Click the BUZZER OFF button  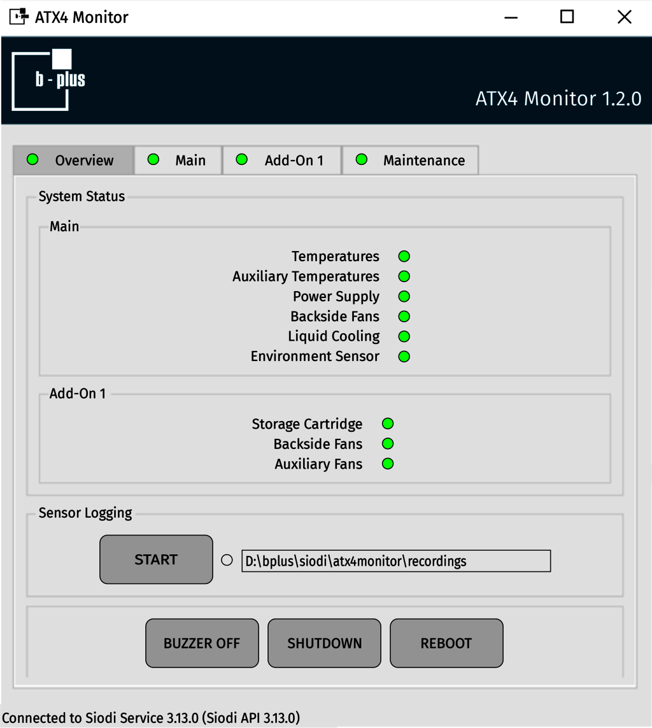pos(202,643)
